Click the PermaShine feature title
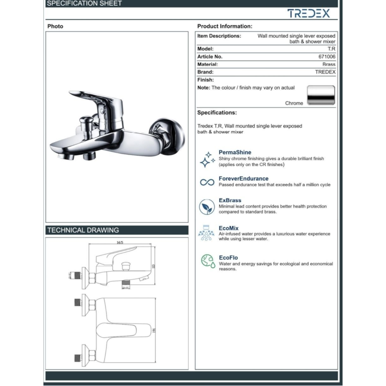Viewport: 386px width, 386px height. [x=235, y=153]
